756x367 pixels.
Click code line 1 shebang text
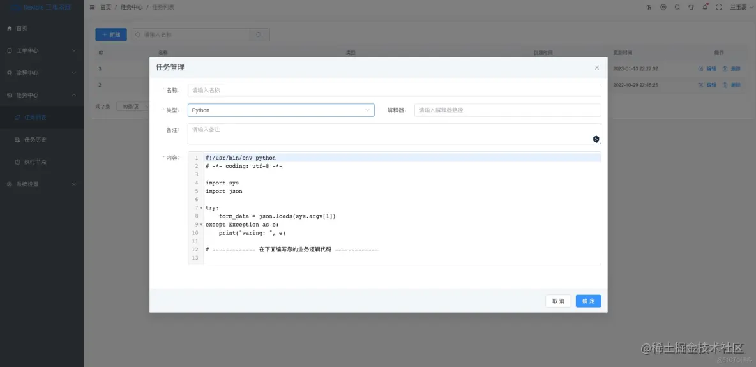[240, 158]
